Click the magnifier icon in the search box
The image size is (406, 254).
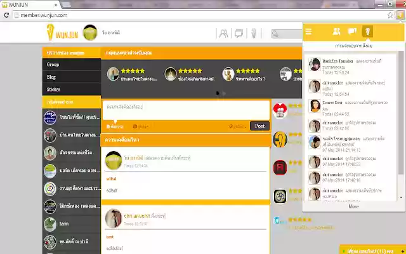[x=275, y=34]
